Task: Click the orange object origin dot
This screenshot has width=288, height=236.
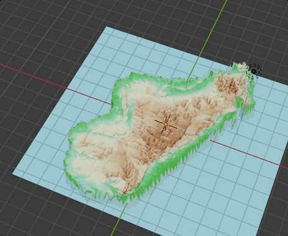Action: tap(166, 124)
